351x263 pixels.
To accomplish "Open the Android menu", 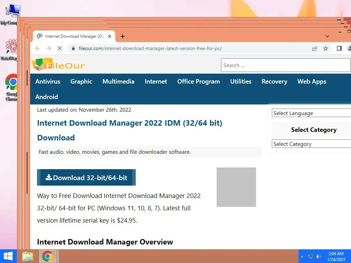I will coord(47,97).
